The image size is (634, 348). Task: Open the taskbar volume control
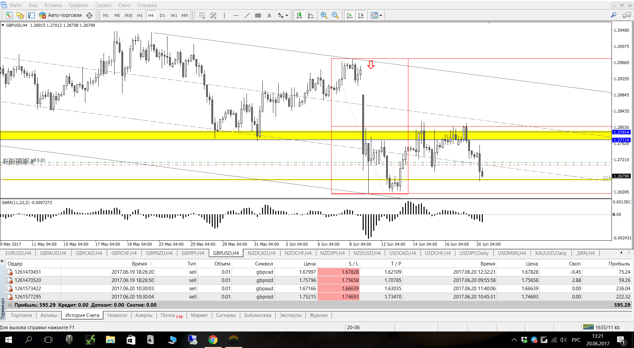(564, 340)
